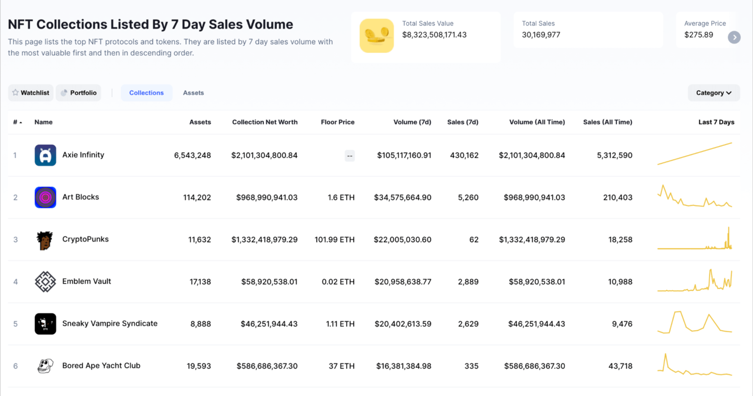The width and height of the screenshot is (753, 396).
Task: Click Axie Infinity 7d volume $105,117,160.91
Action: pyautogui.click(x=404, y=155)
